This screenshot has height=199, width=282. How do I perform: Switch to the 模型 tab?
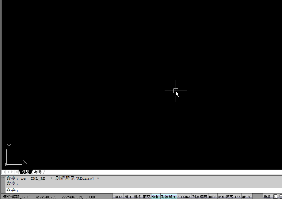[x=25, y=172]
